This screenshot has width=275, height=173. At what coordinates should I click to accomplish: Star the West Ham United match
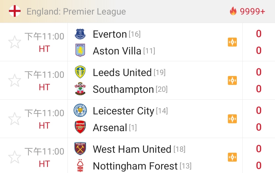point(15,157)
